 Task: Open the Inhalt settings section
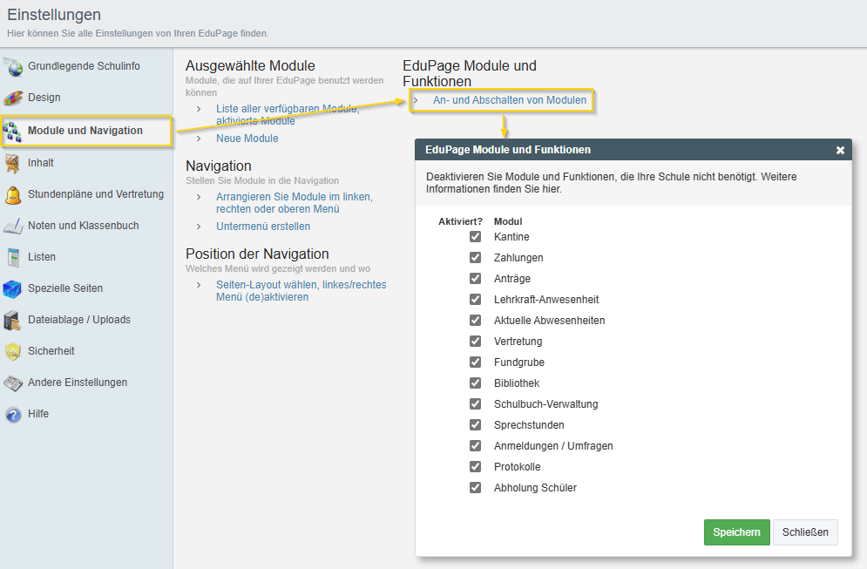(40, 163)
